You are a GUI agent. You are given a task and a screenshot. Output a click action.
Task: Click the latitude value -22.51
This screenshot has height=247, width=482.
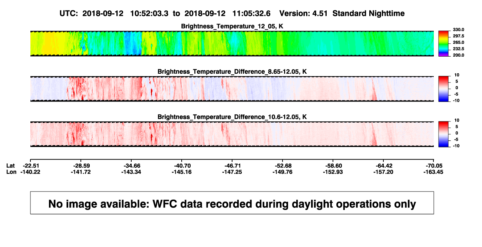(31, 165)
